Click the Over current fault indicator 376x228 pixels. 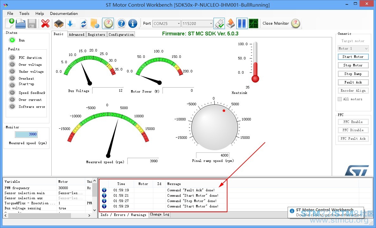[x=12, y=99]
